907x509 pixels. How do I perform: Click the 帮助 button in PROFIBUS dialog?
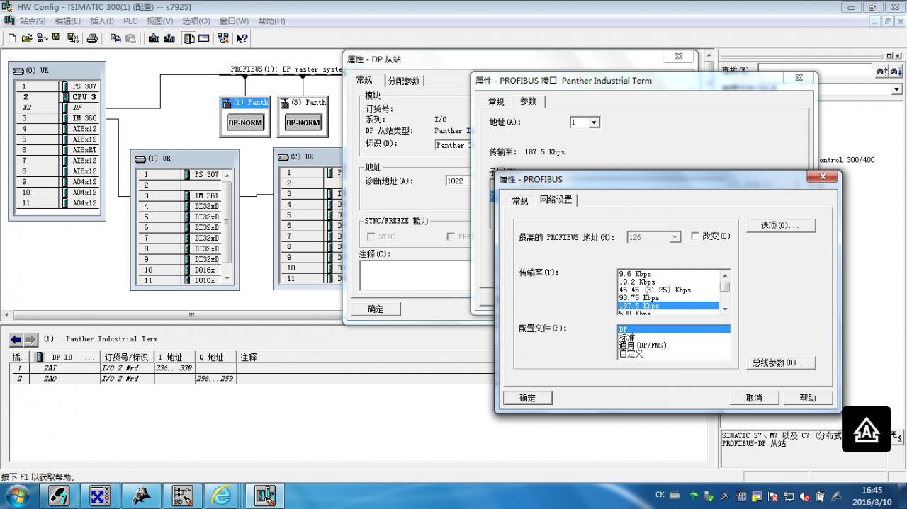[x=808, y=398]
